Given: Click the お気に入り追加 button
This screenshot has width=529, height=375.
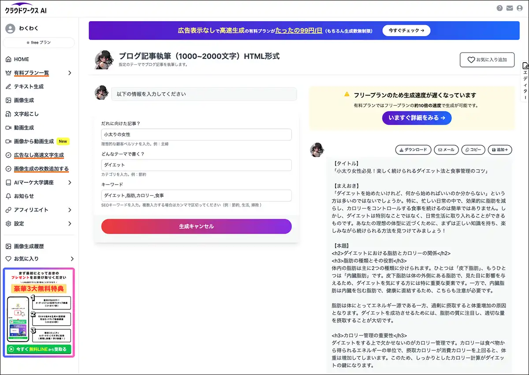Looking at the screenshot, I should [487, 60].
